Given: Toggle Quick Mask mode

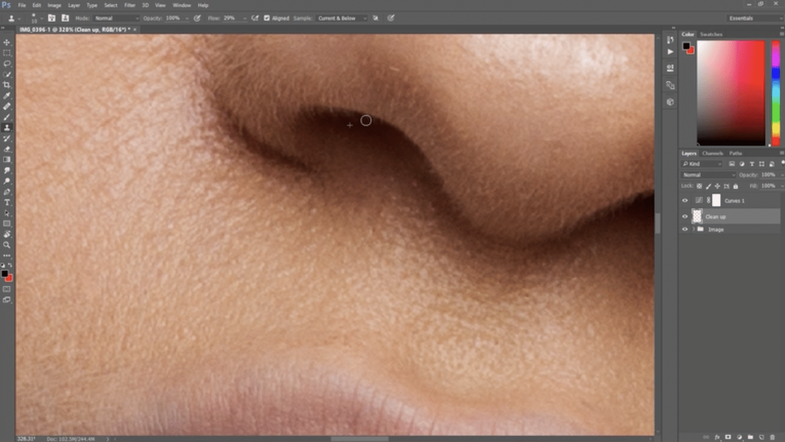Looking at the screenshot, I should coord(7,289).
